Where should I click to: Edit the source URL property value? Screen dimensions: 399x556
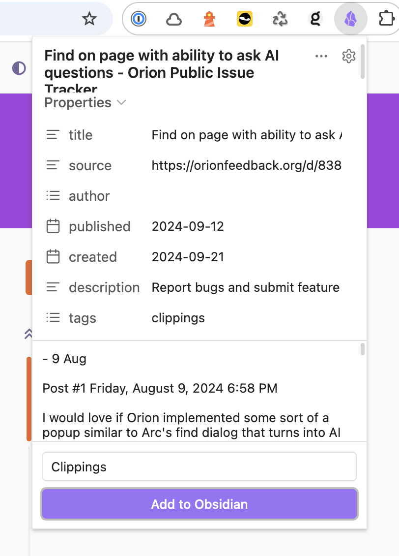(246, 165)
